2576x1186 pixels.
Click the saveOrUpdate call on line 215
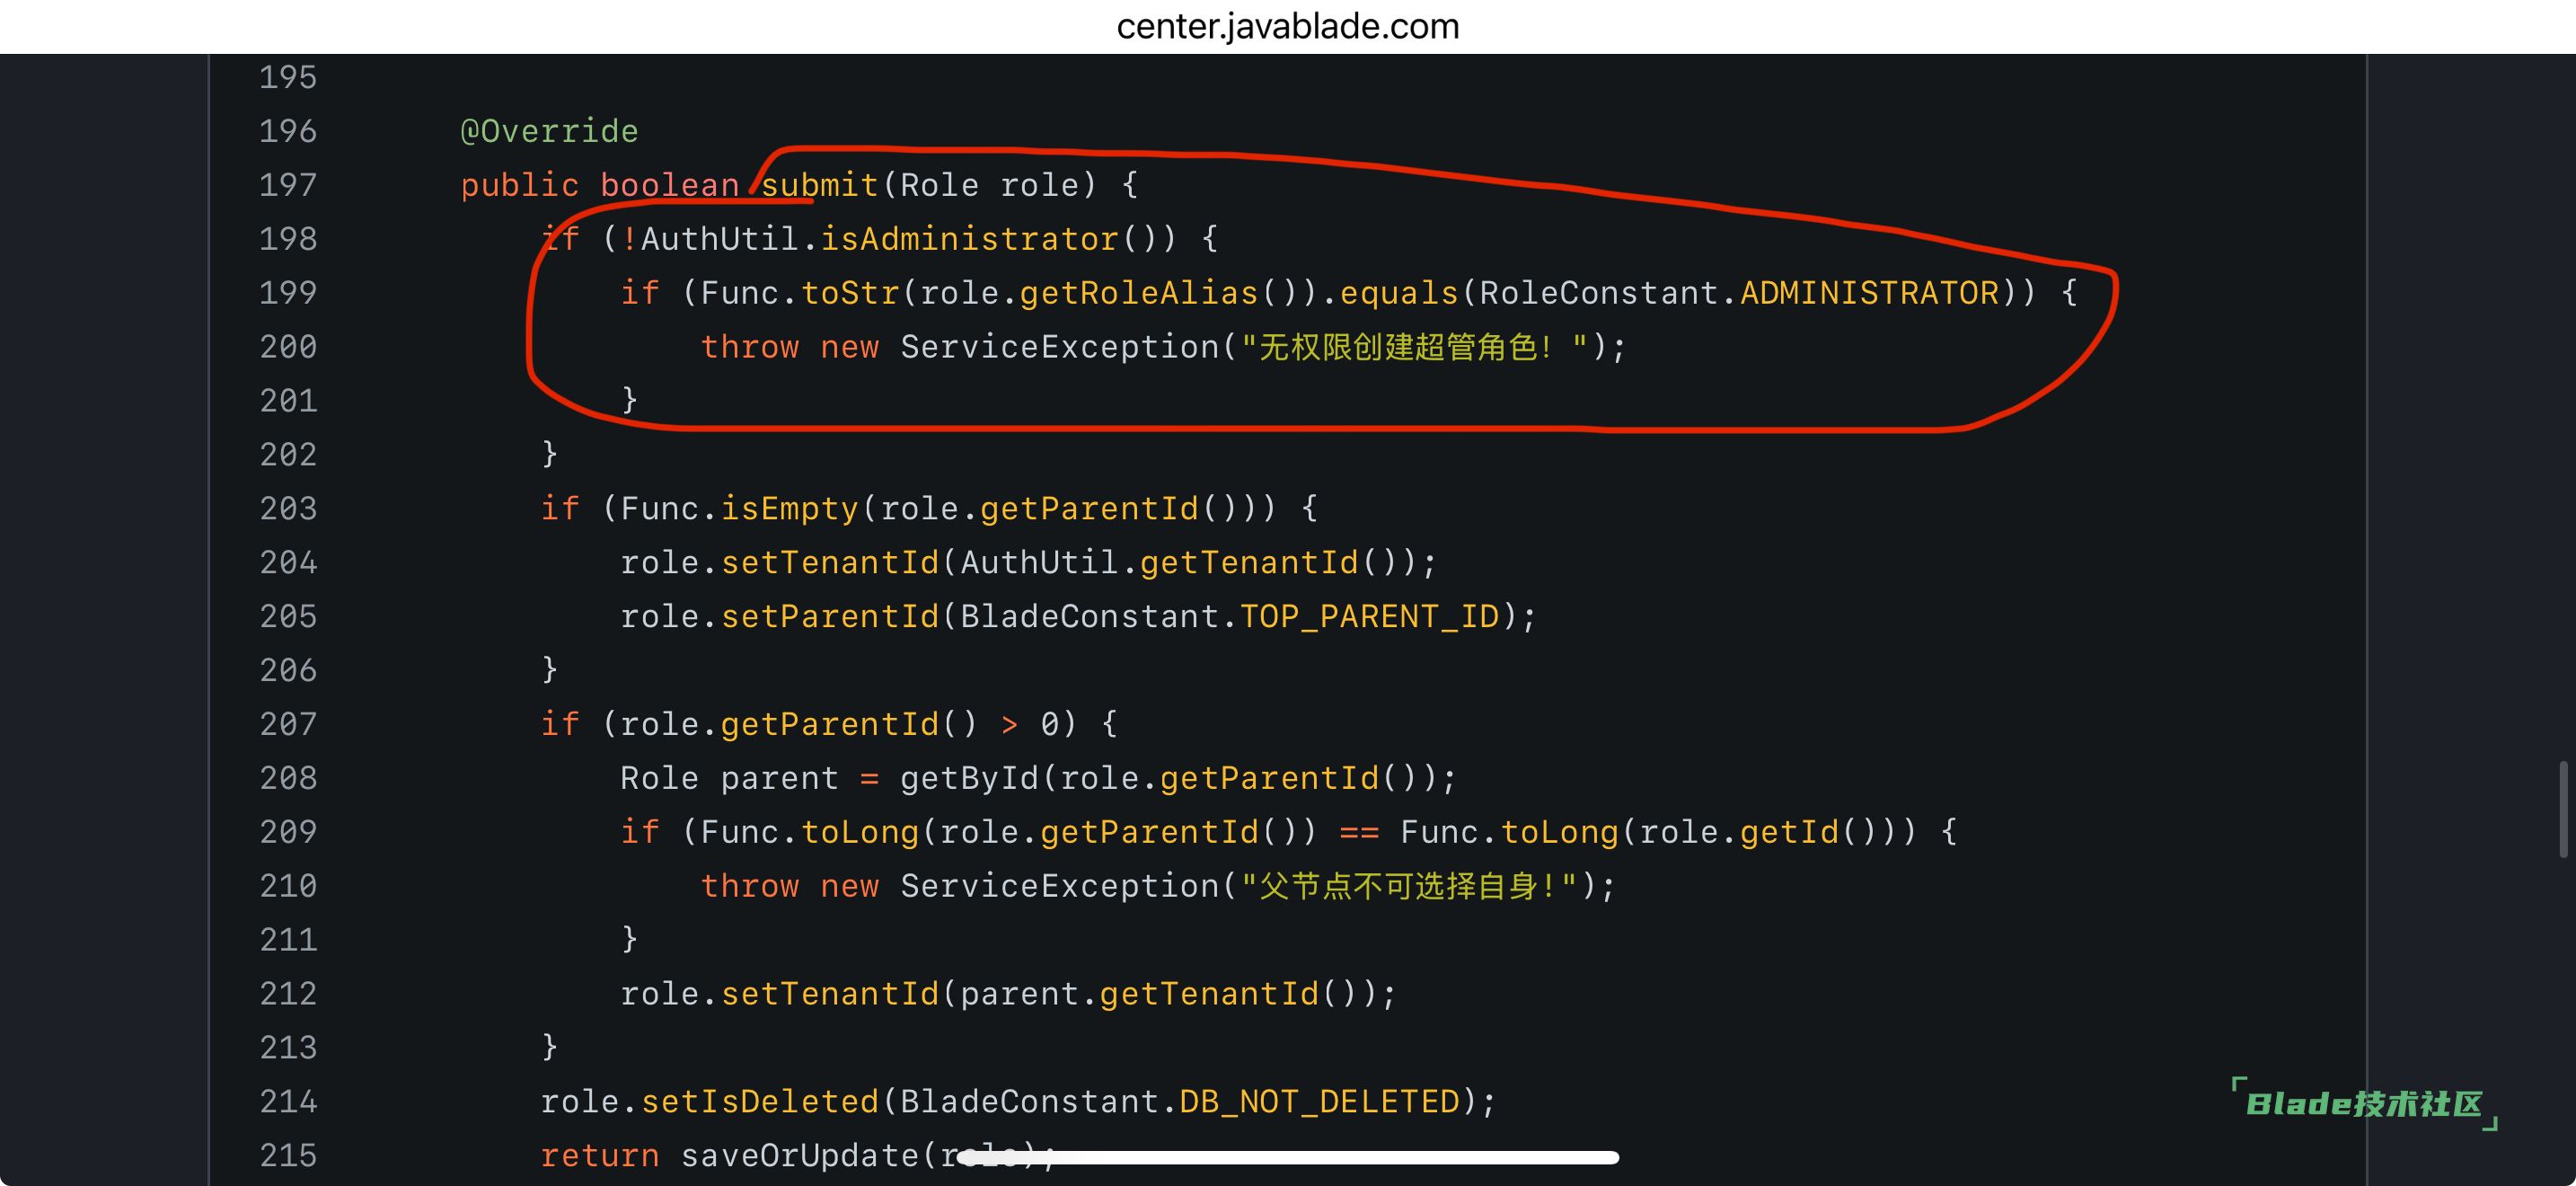coord(799,1156)
